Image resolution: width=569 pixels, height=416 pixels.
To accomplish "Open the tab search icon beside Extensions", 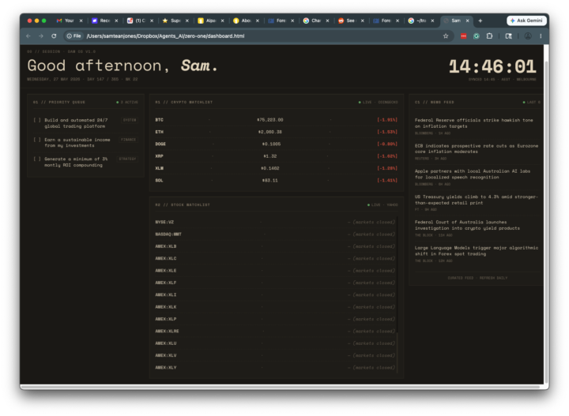I will coord(508,36).
